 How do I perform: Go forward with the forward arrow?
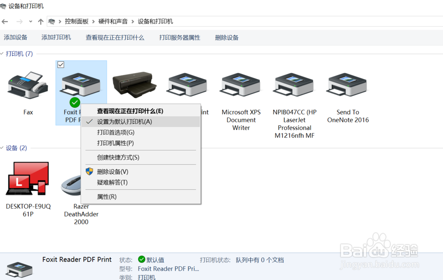click(19, 21)
